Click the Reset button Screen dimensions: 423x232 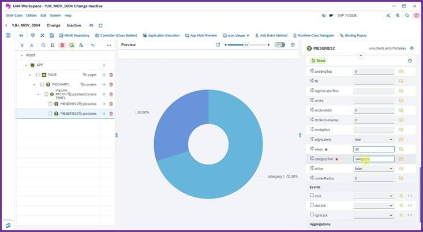pyautogui.click(x=319, y=61)
